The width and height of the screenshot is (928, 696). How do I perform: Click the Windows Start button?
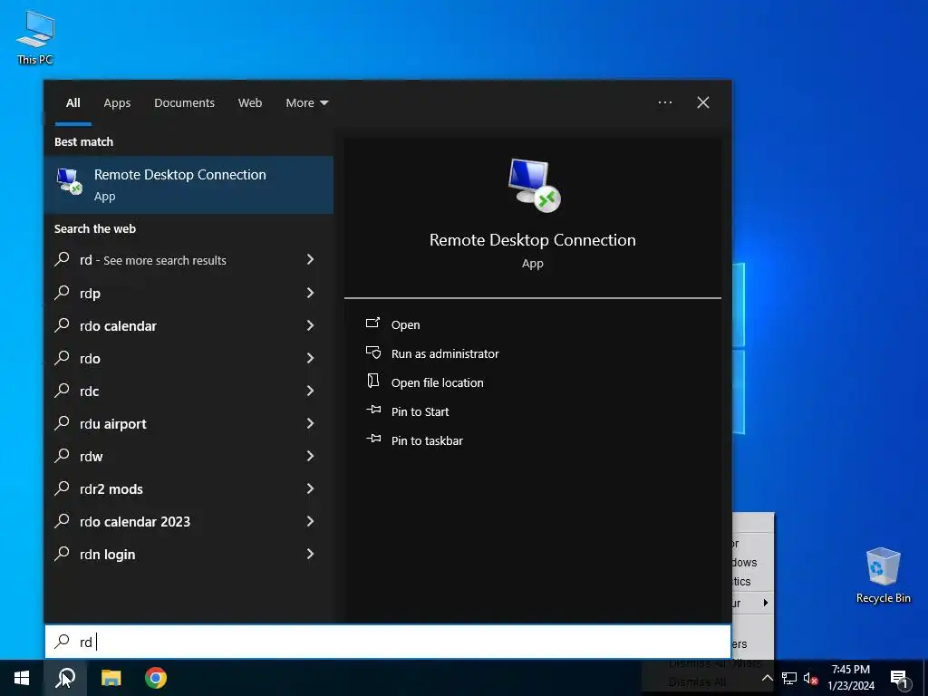(22, 678)
